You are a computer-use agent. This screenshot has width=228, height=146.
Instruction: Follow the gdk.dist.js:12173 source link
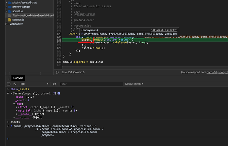tap(164, 30)
